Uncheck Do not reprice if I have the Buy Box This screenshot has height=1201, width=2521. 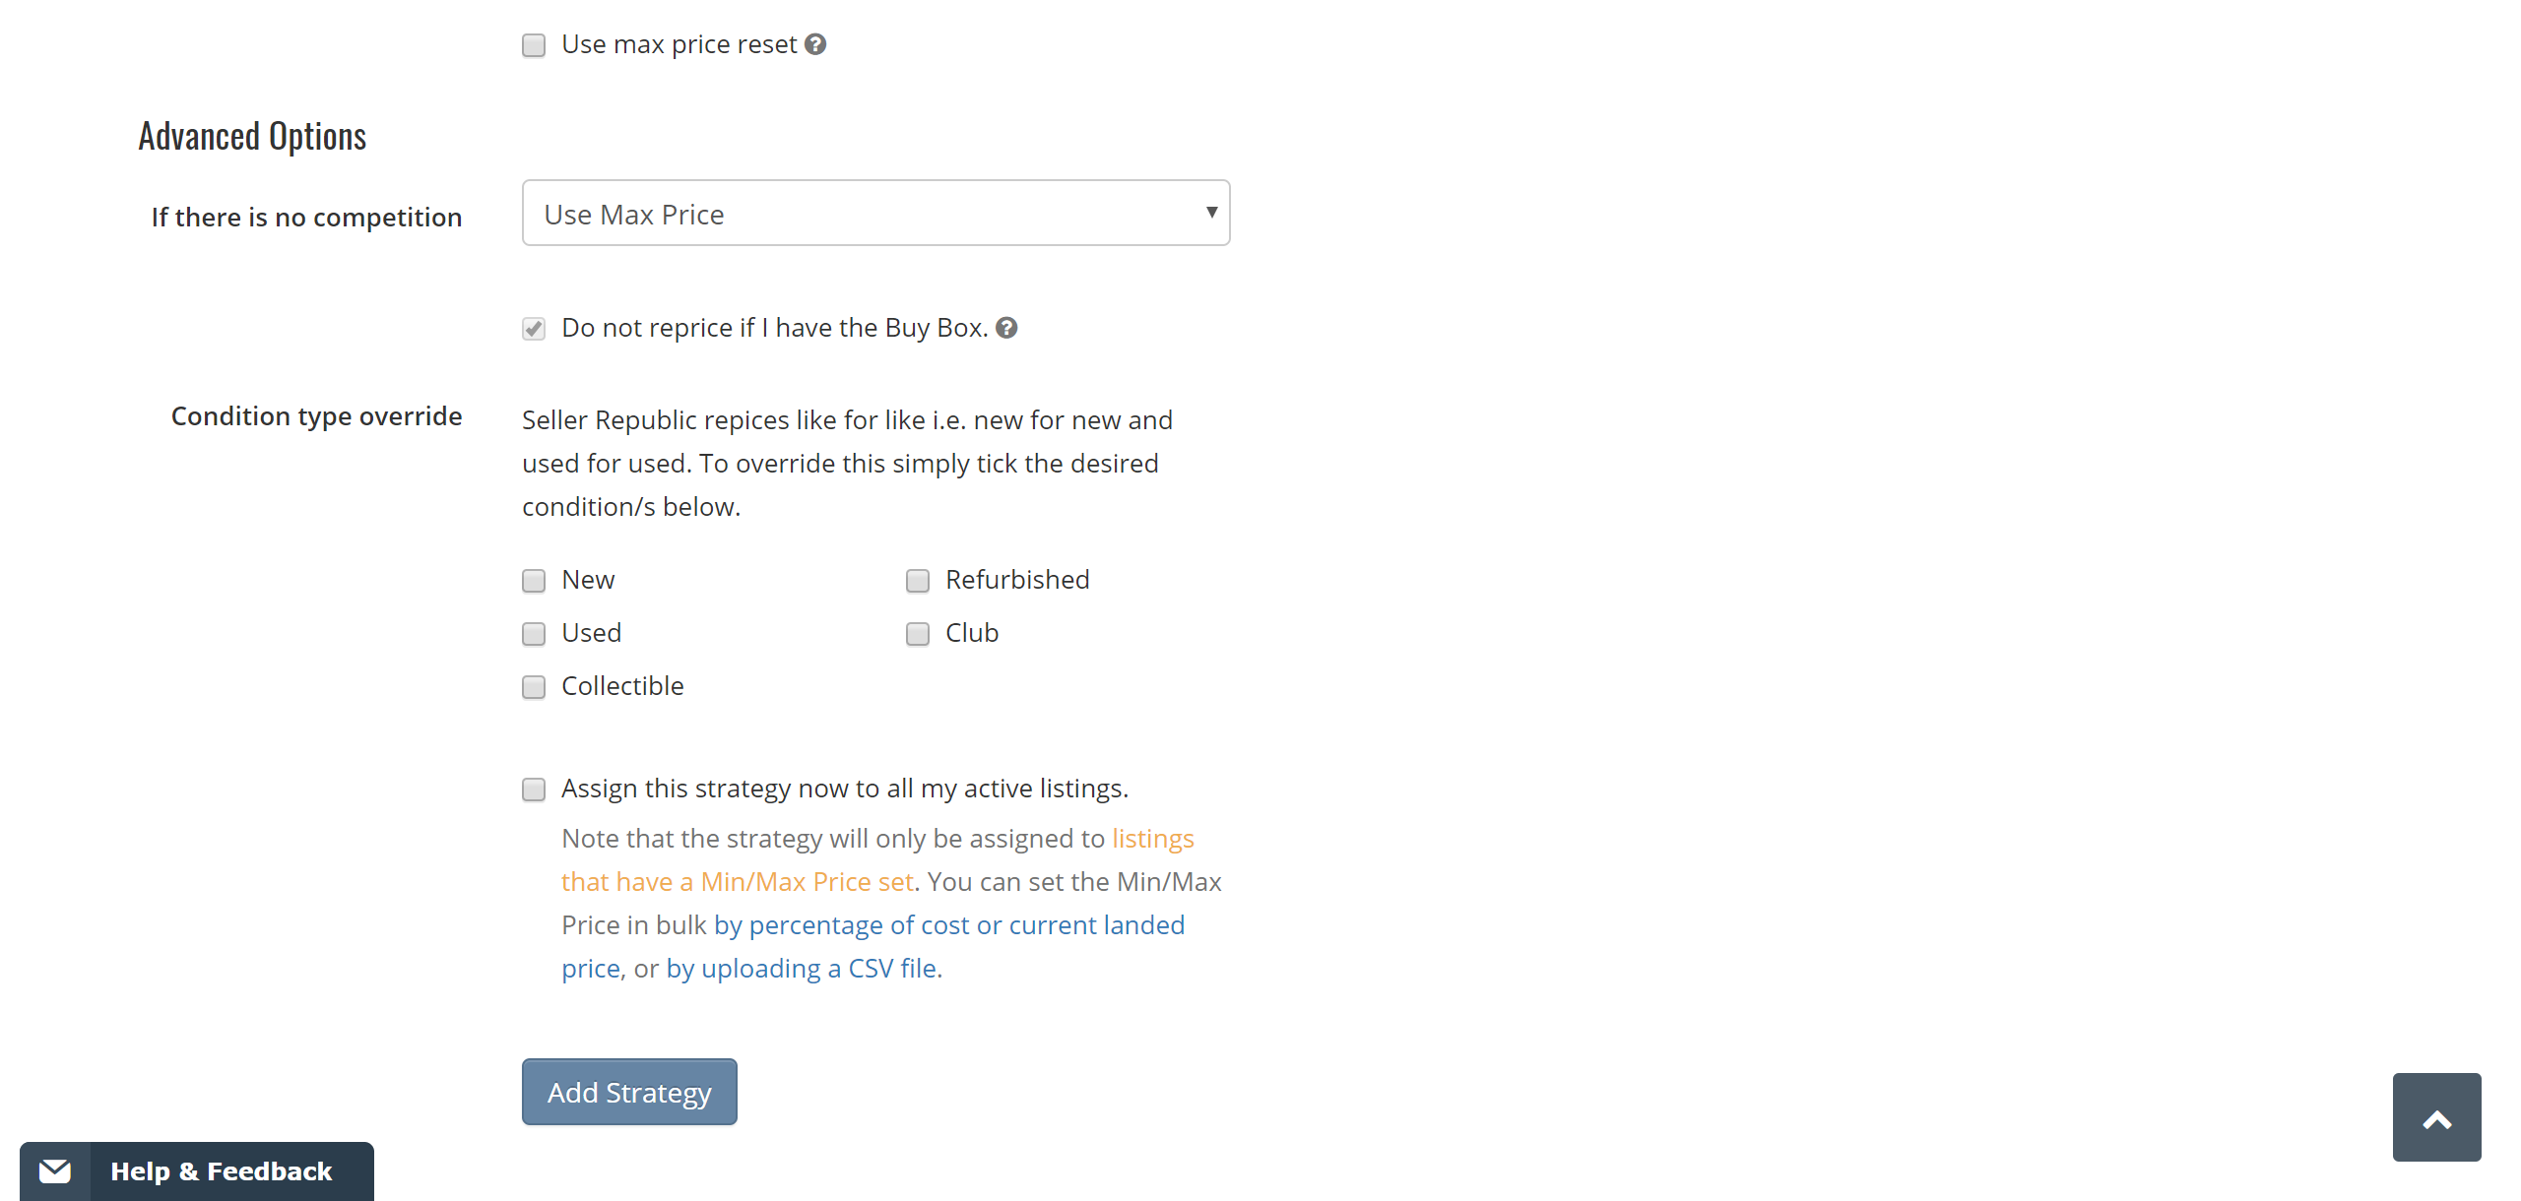pyautogui.click(x=534, y=329)
